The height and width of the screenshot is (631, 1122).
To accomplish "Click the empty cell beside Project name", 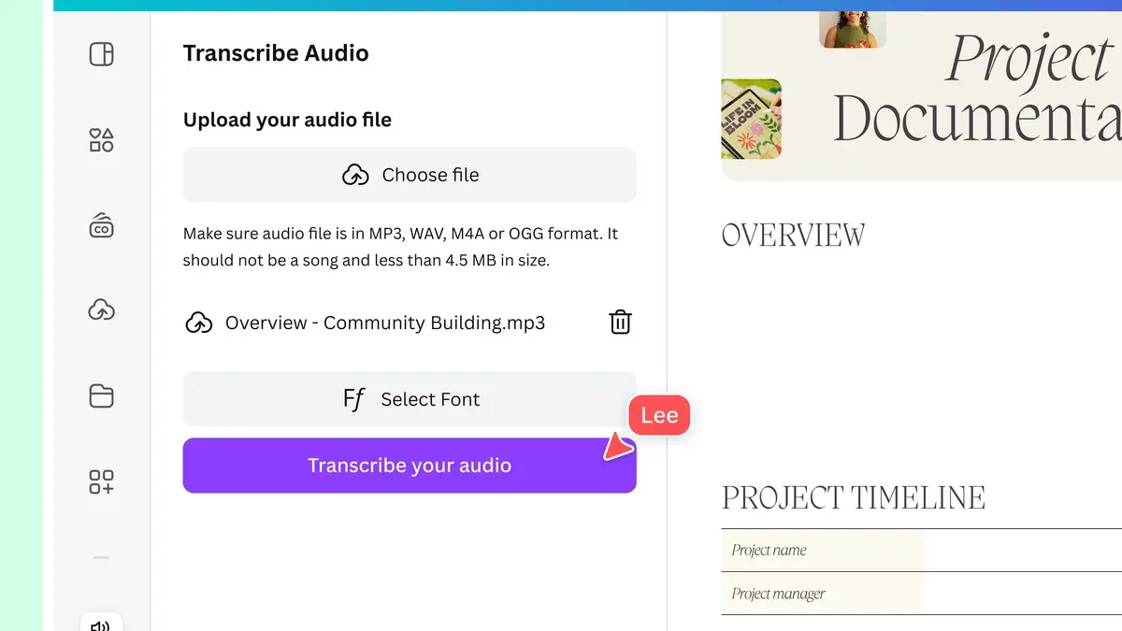I will [x=1022, y=550].
